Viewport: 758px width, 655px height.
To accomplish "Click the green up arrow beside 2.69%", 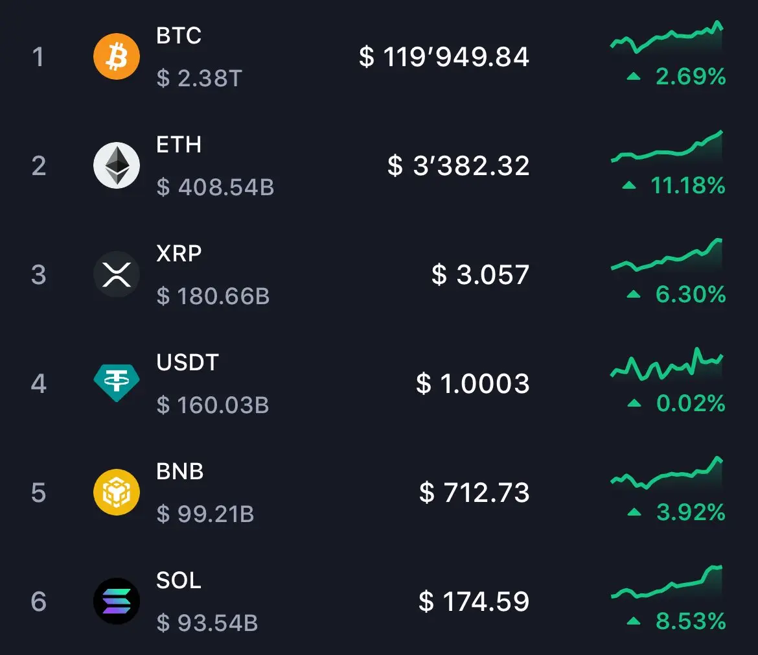I will (633, 76).
